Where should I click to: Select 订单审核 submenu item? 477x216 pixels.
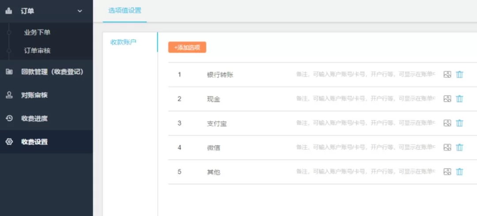(x=37, y=51)
